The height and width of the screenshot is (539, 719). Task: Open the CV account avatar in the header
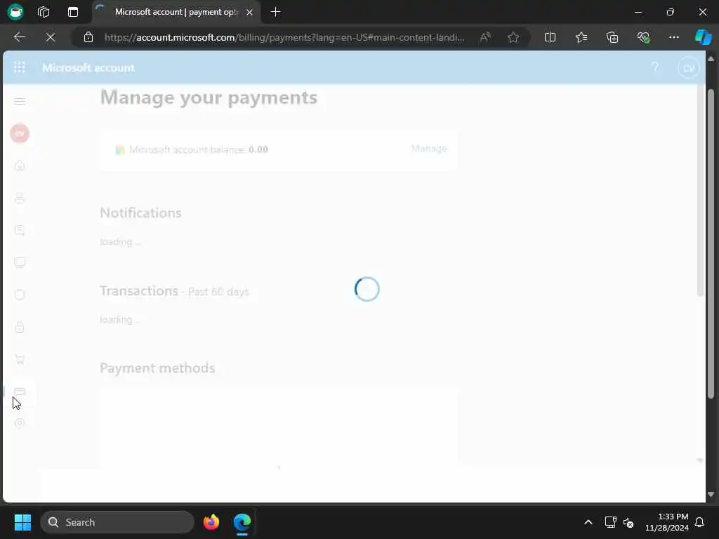(x=688, y=68)
